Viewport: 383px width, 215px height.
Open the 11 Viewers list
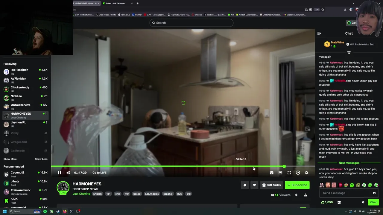point(281,195)
